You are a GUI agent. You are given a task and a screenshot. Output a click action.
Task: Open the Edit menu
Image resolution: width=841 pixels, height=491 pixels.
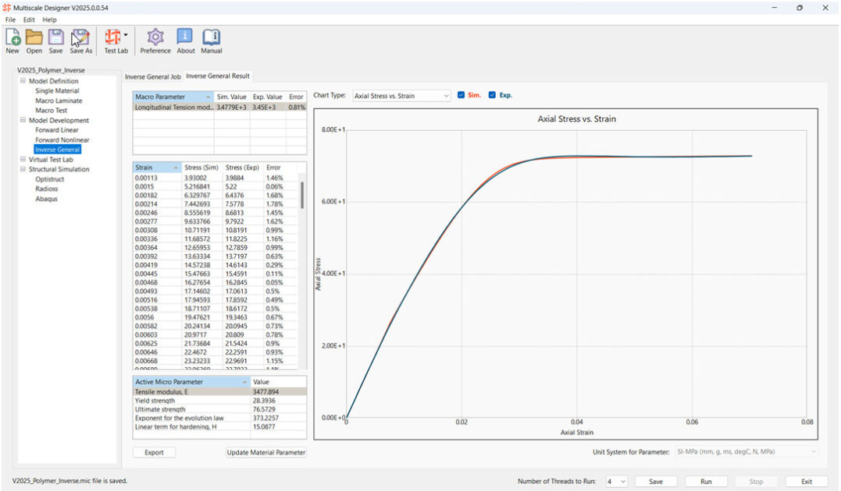(29, 19)
